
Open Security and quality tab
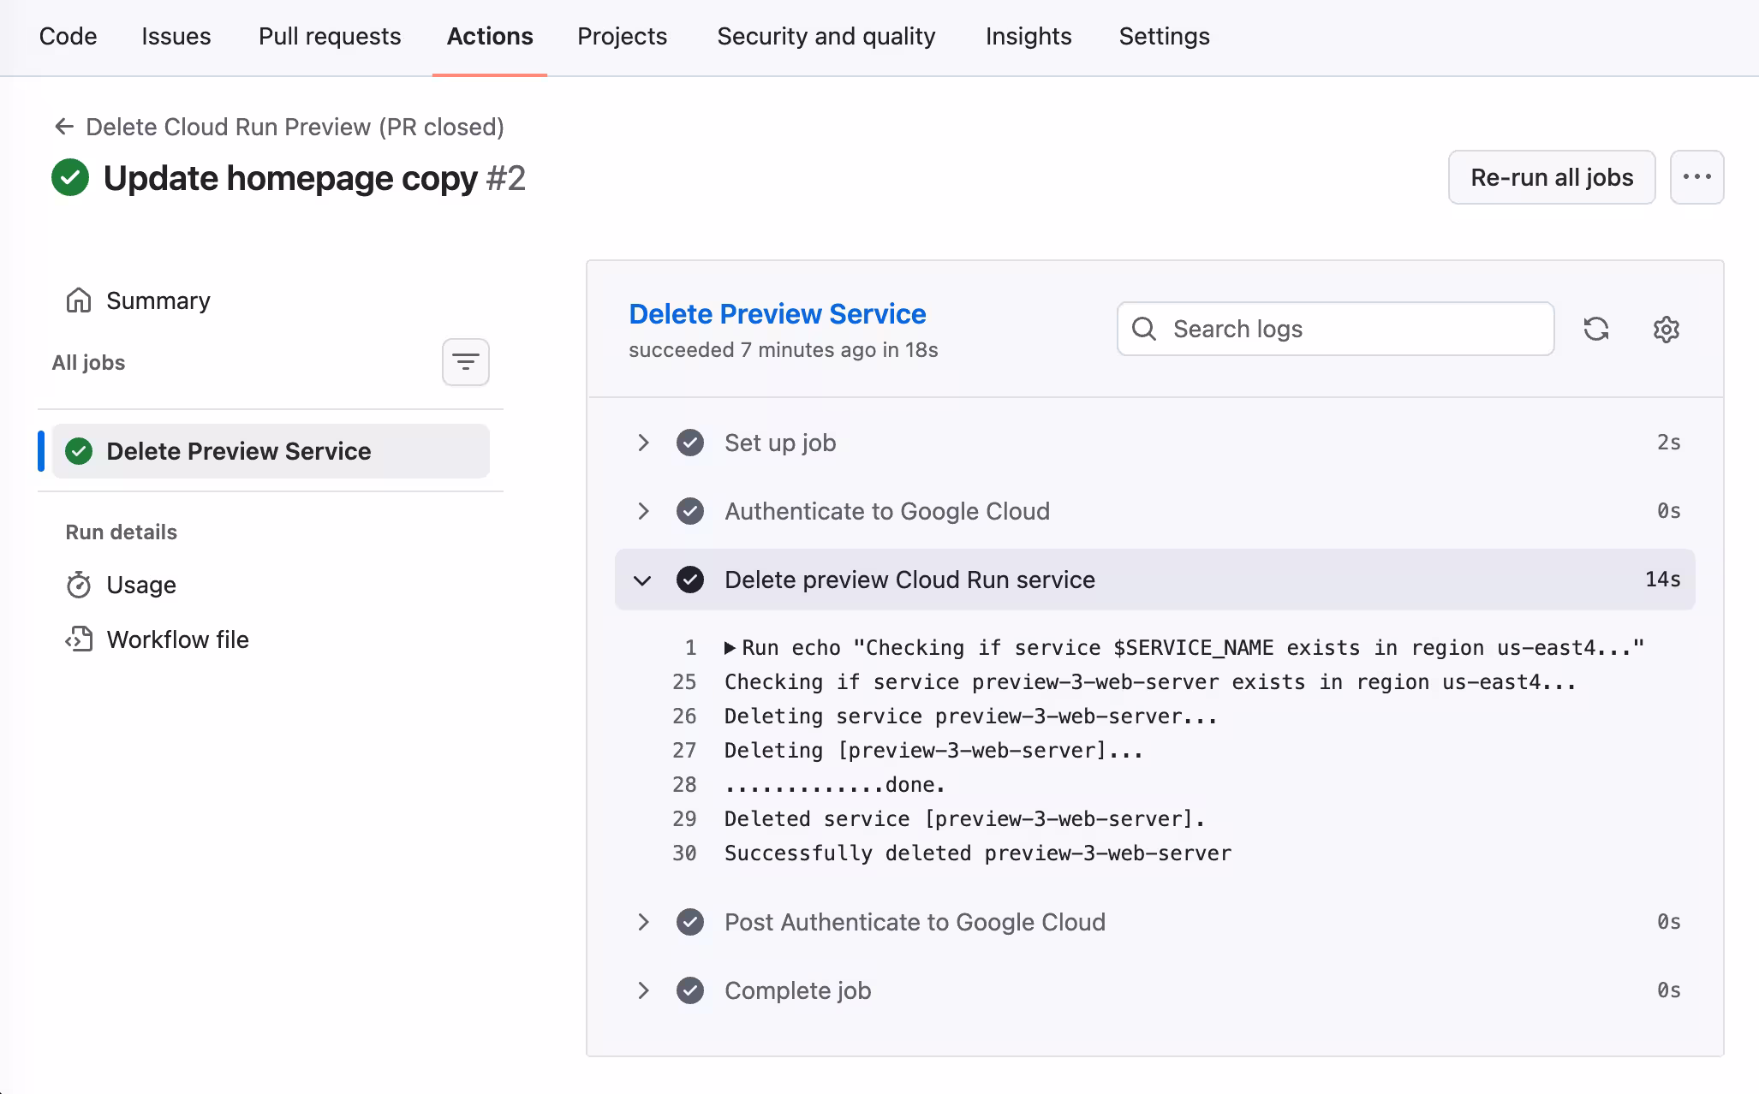click(x=826, y=36)
